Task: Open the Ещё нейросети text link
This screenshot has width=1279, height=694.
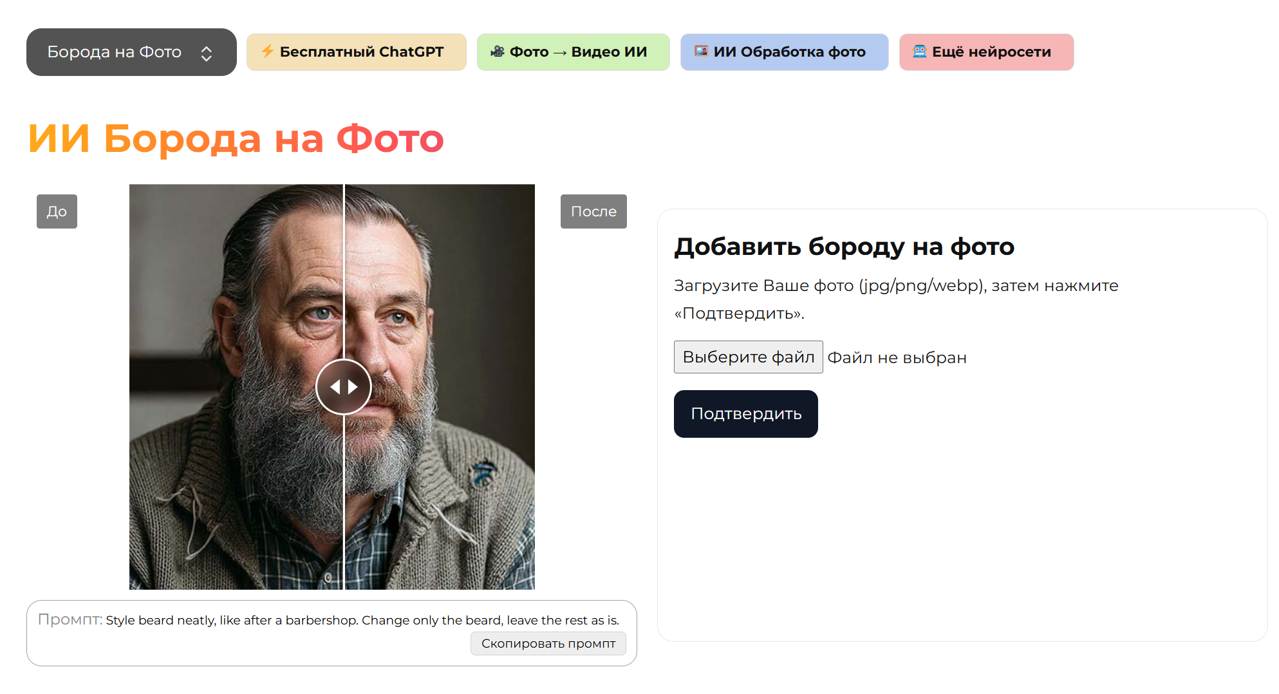Action: pyautogui.click(x=991, y=52)
